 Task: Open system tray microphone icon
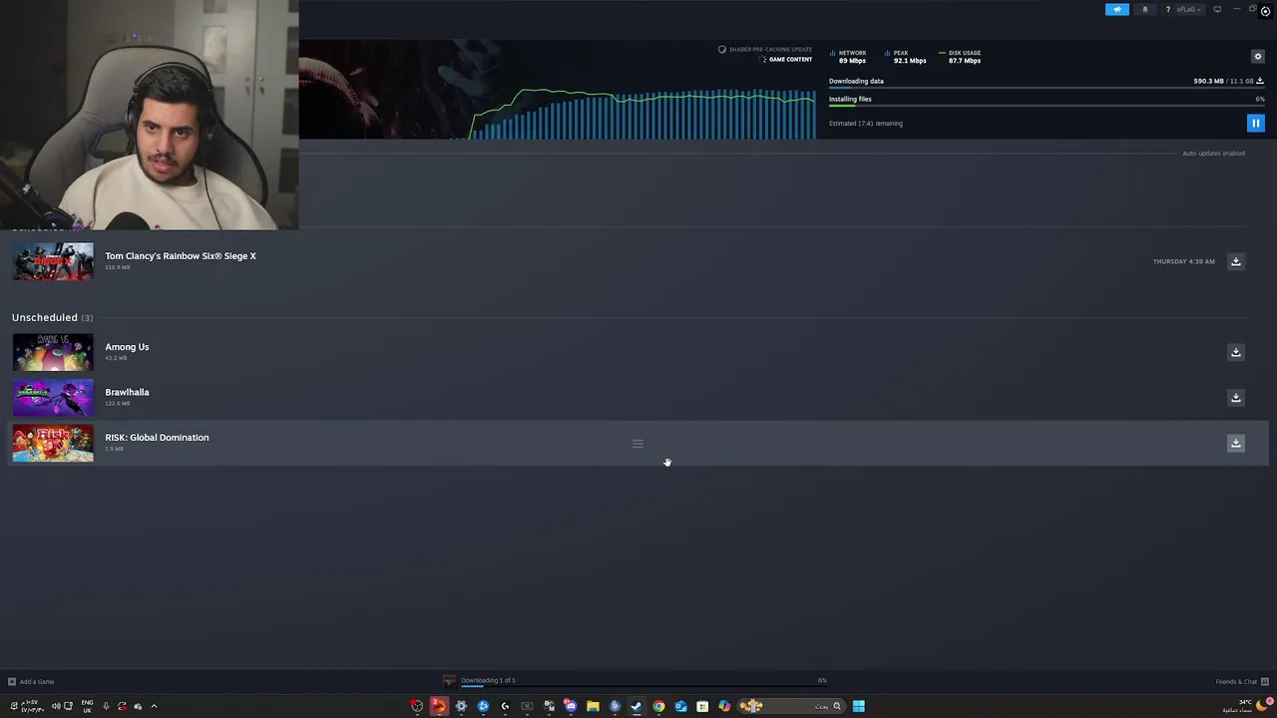point(106,706)
